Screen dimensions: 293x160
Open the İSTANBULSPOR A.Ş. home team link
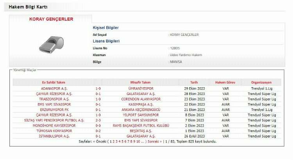point(54,136)
